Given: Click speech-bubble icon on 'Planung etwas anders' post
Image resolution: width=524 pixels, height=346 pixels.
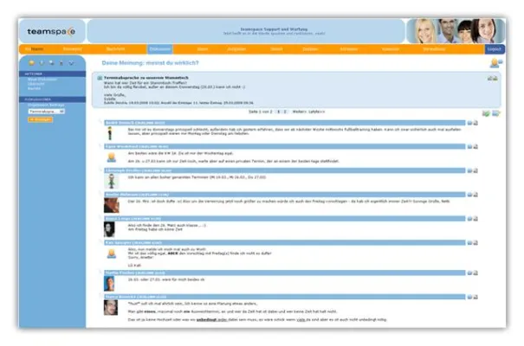Looking at the screenshot, I should point(469,297).
